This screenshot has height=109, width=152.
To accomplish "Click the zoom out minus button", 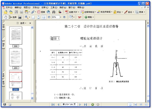I will 49,17.
